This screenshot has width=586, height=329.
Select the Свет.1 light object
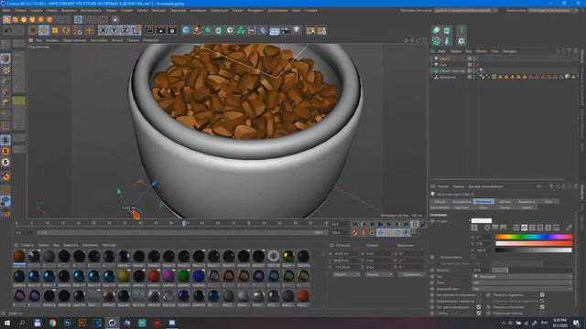[444, 58]
